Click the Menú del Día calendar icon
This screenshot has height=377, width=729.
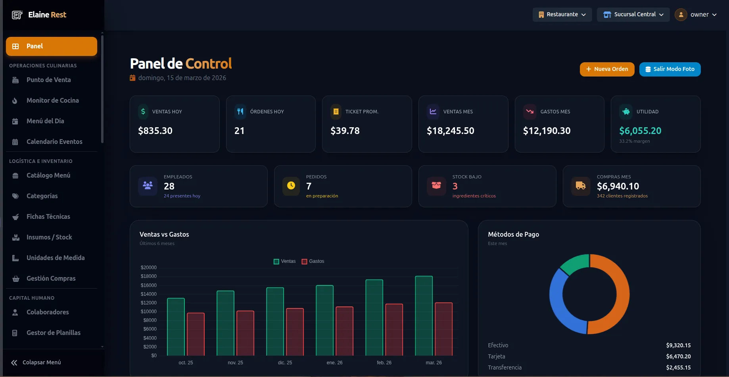click(15, 121)
